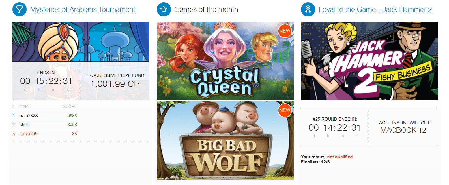
Task: Click the not qualified status text
Action: [x=340, y=157]
